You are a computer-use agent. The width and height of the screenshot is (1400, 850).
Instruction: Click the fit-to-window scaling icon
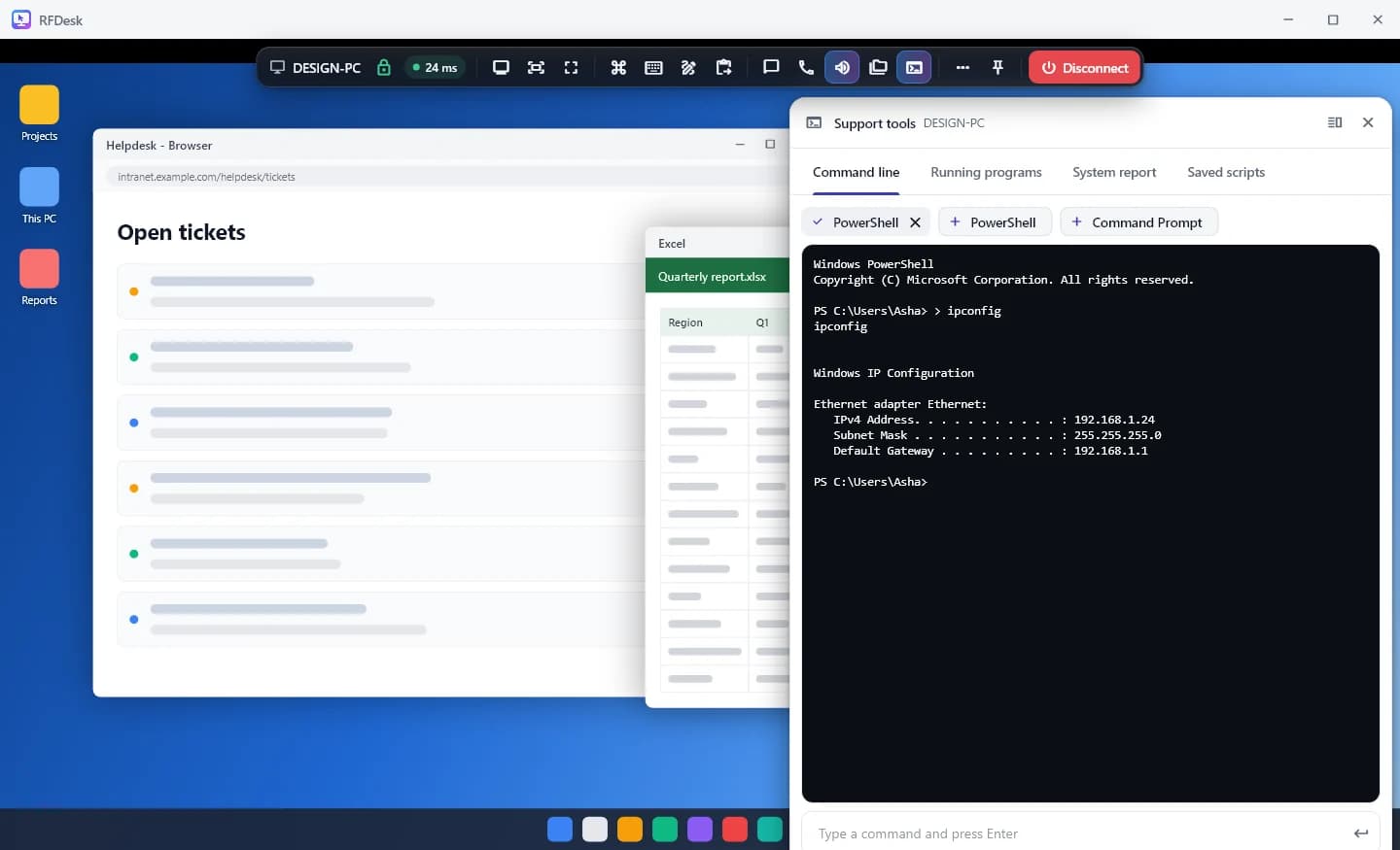(x=536, y=67)
